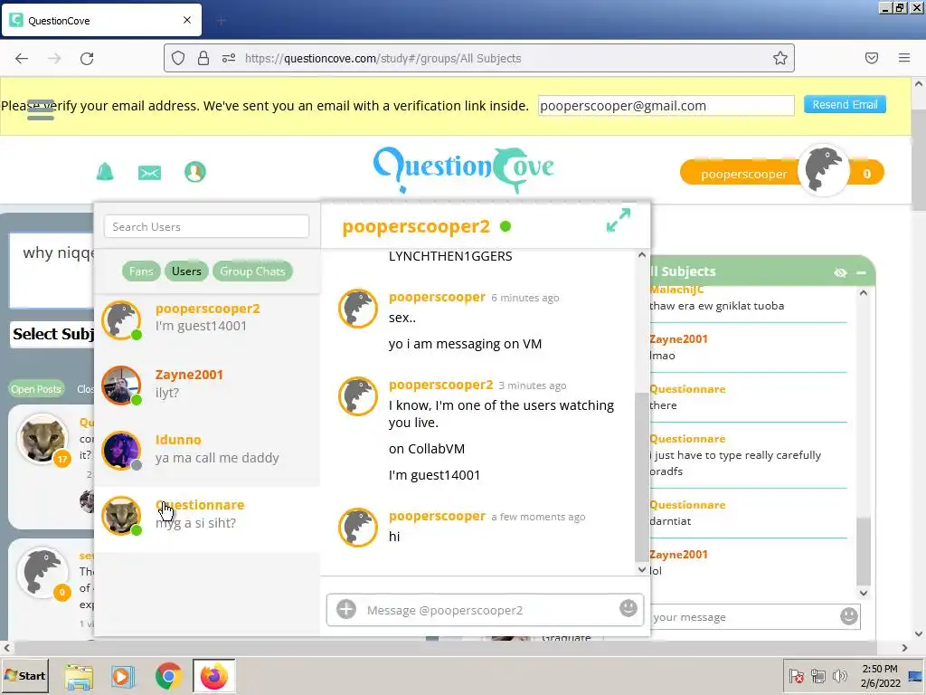
Task: Switch to Firefox in the taskbar
Action: 213,676
